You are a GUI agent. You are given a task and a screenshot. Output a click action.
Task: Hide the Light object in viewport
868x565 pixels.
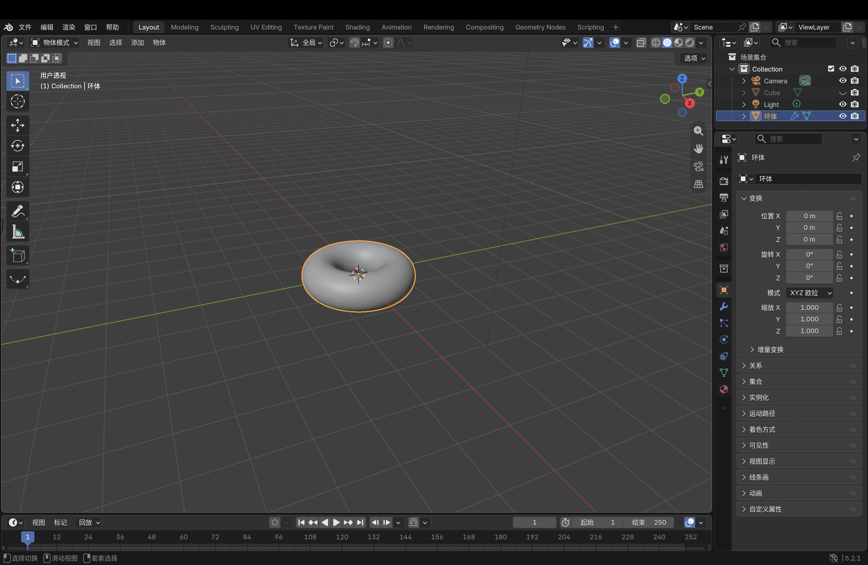843,104
